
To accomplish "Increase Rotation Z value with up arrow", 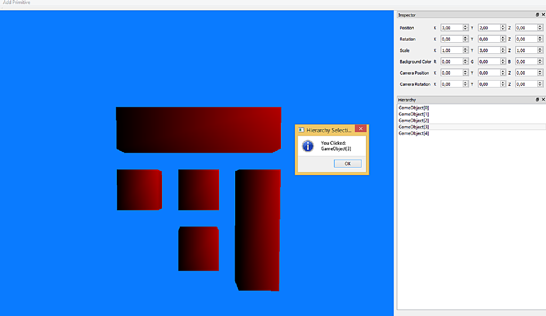I will coord(540,37).
